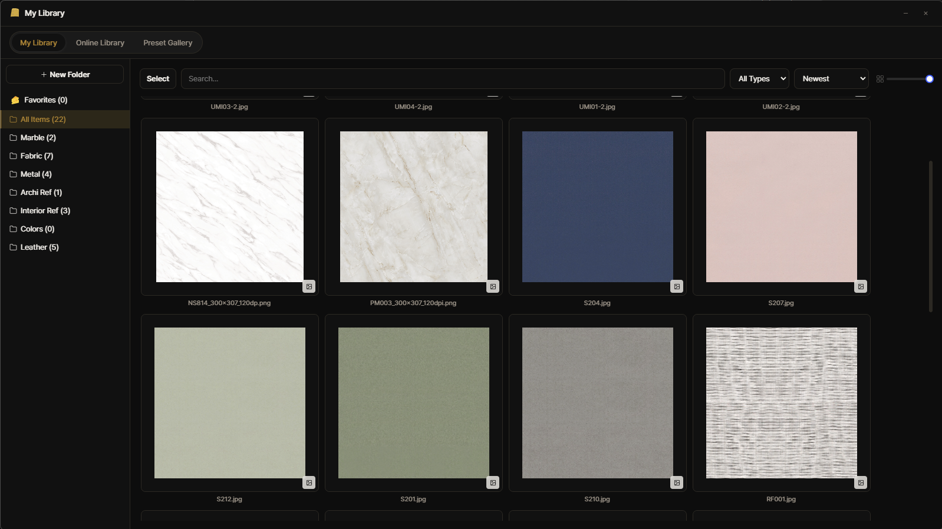Viewport: 942px width, 529px height.
Task: Open the All Types filter dropdown
Action: click(x=759, y=79)
